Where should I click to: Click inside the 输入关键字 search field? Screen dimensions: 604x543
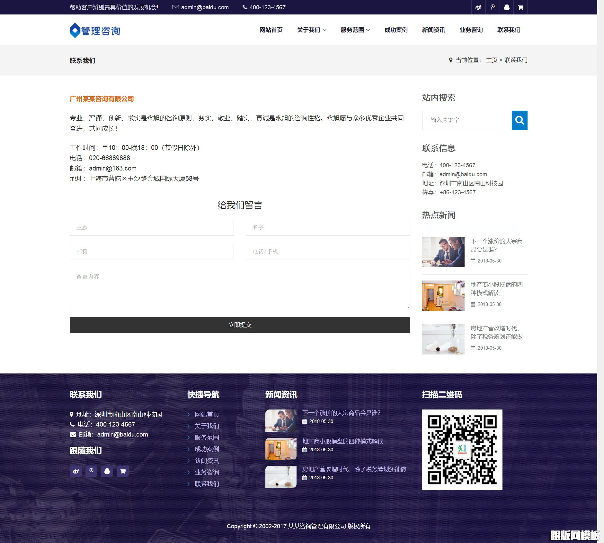466,120
